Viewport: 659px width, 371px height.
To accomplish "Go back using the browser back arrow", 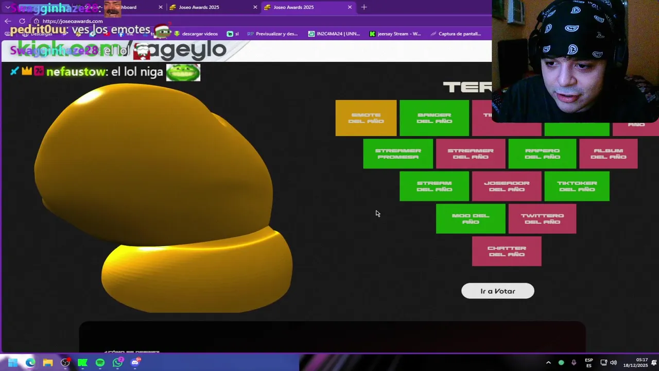I will [7, 21].
